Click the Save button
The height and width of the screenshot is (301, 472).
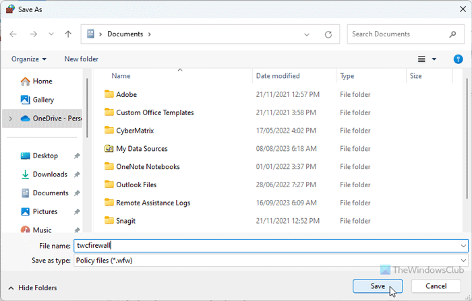[377, 286]
